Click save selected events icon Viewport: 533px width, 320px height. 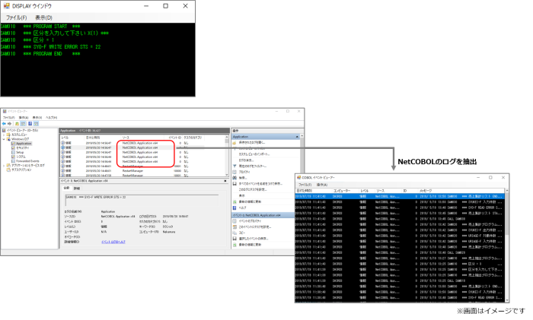[235, 239]
